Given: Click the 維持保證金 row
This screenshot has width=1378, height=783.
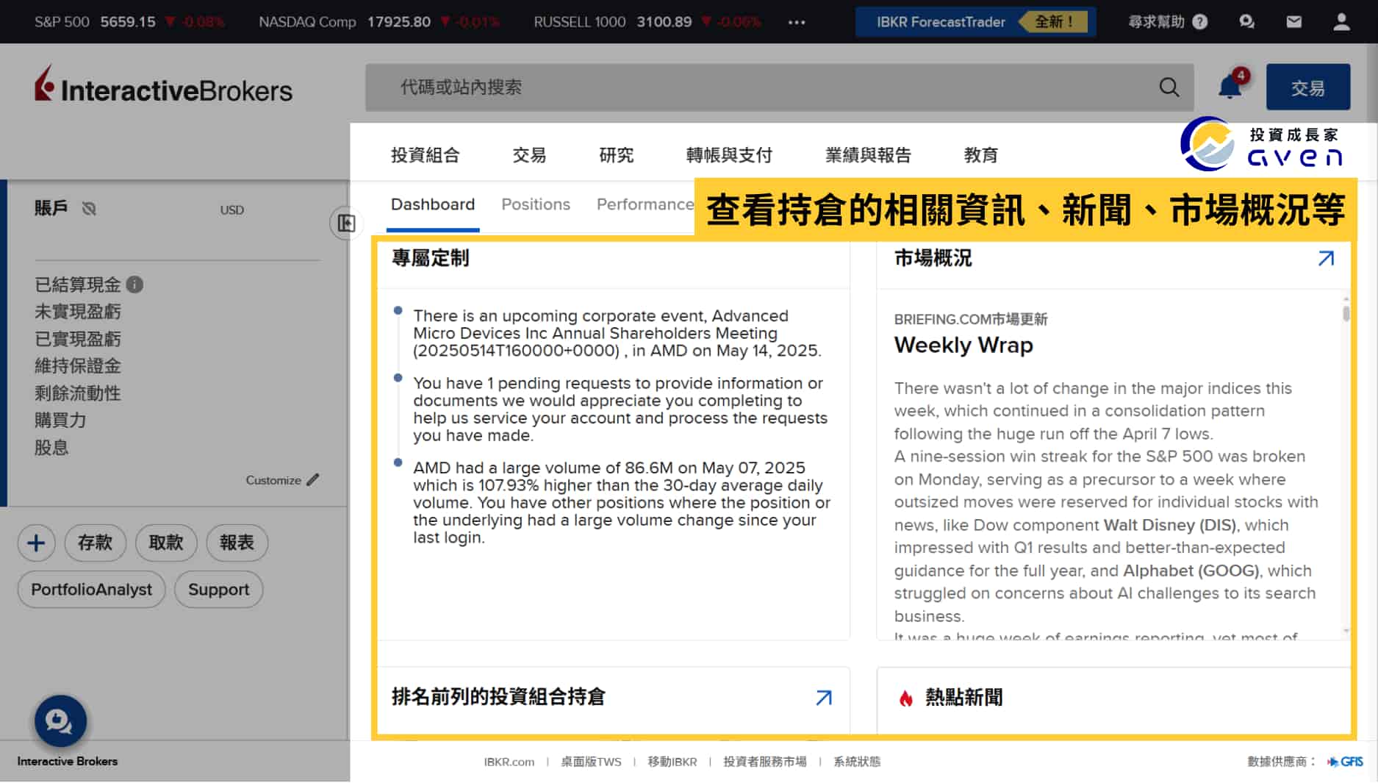Looking at the screenshot, I should pos(78,366).
